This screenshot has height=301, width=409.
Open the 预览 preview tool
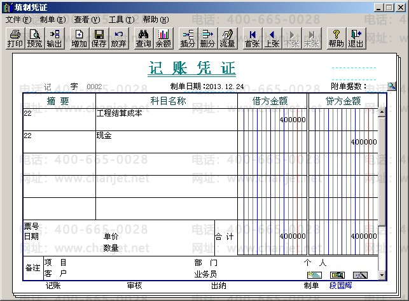[x=34, y=38]
